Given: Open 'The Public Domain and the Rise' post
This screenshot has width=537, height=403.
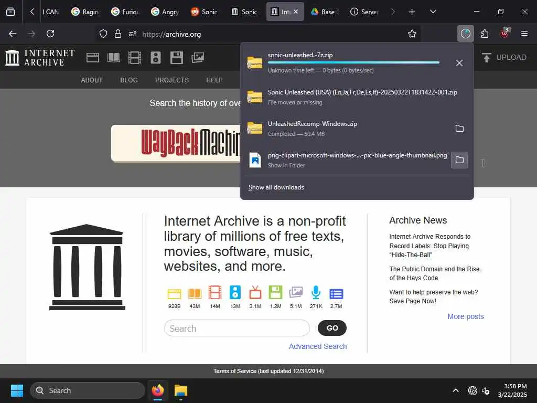Looking at the screenshot, I should point(434,273).
